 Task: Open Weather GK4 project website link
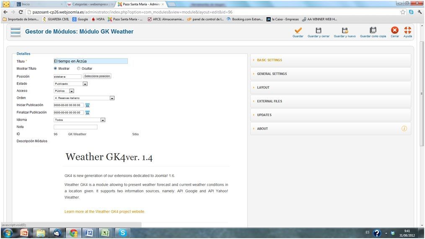[104, 212]
